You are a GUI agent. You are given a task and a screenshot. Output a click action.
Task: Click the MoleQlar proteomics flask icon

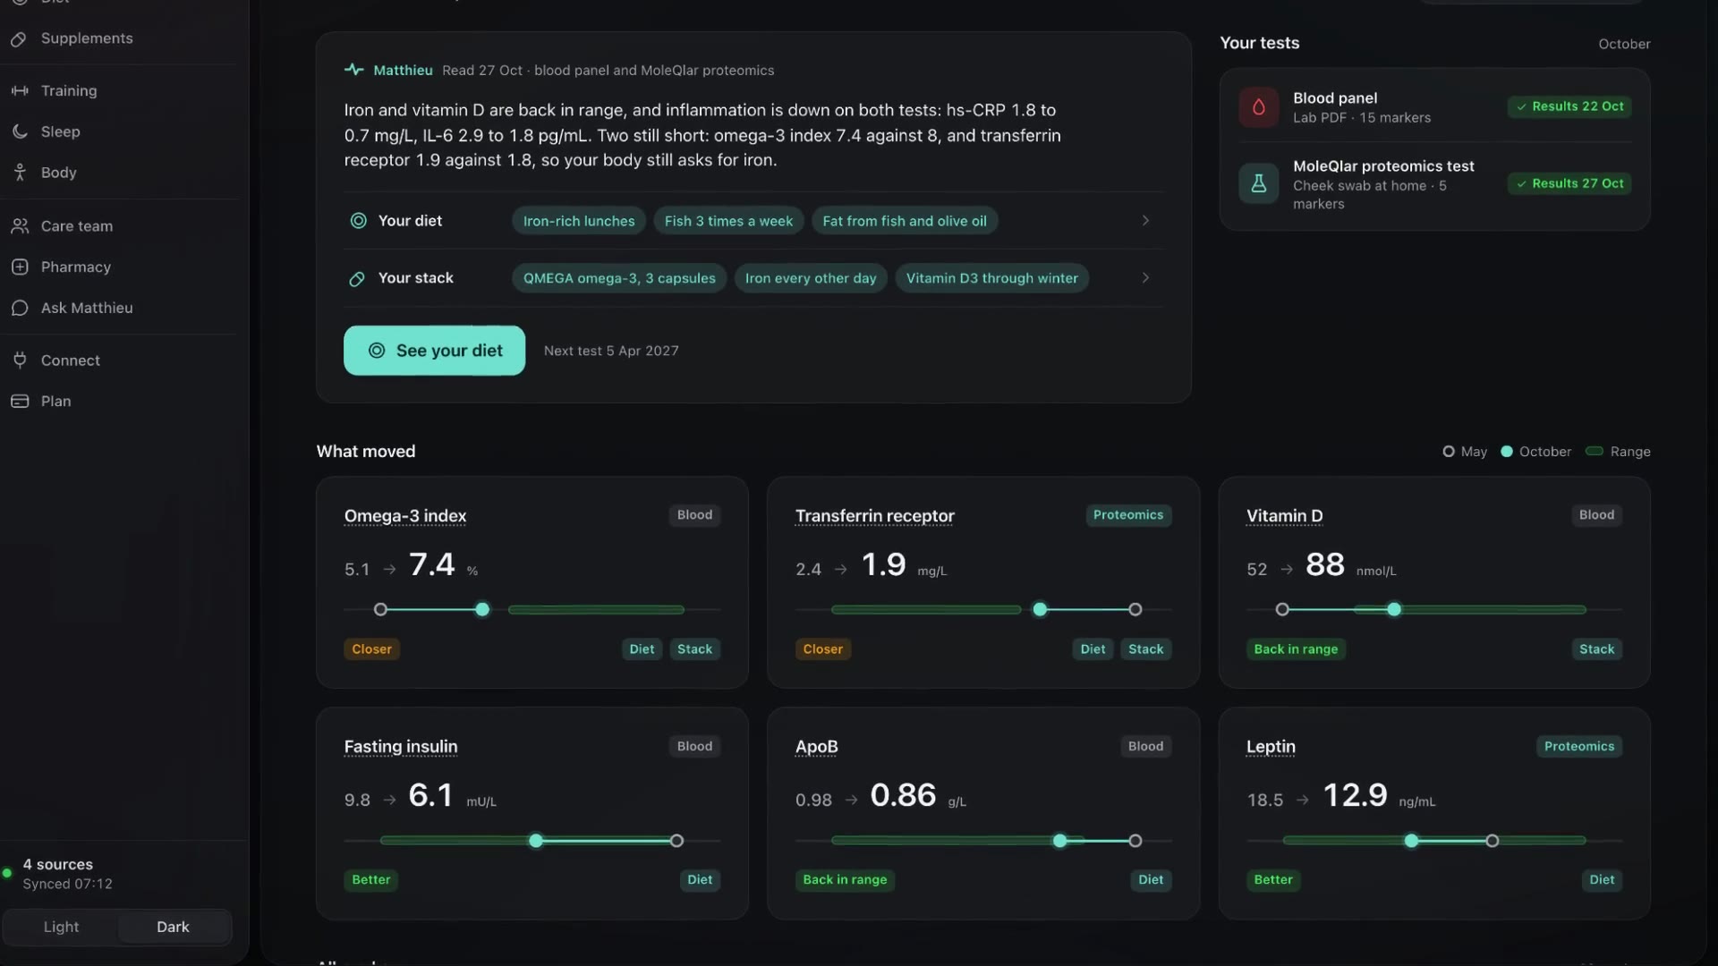[1258, 183]
